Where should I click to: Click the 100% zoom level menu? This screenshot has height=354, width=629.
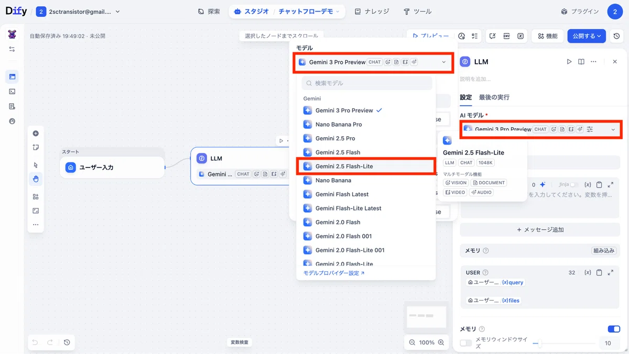pyautogui.click(x=427, y=342)
